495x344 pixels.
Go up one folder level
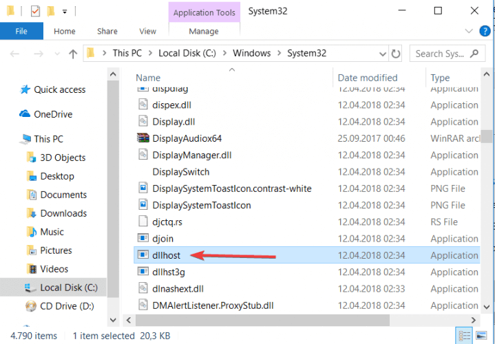(73, 54)
